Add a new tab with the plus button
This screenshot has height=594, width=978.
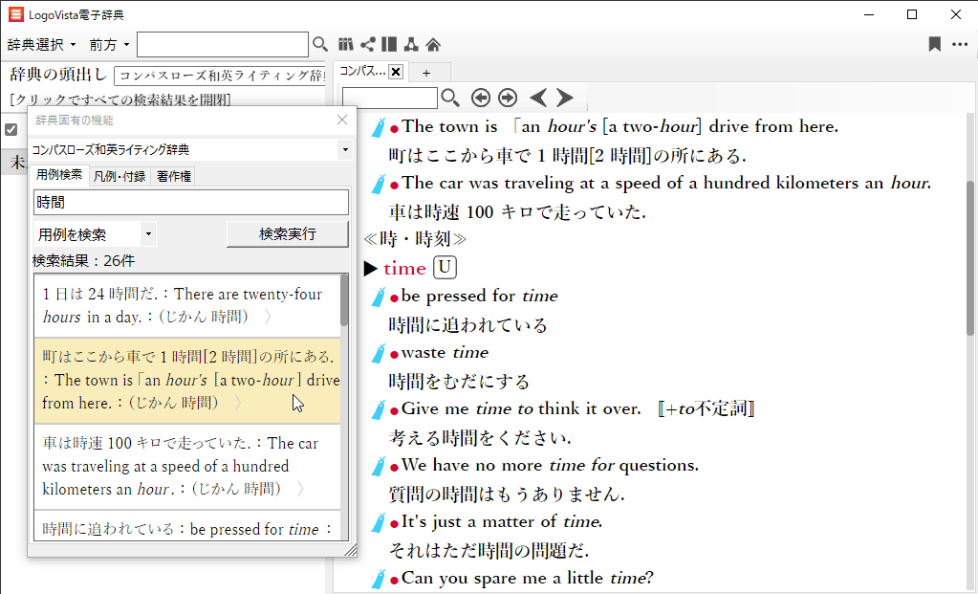coord(426,73)
